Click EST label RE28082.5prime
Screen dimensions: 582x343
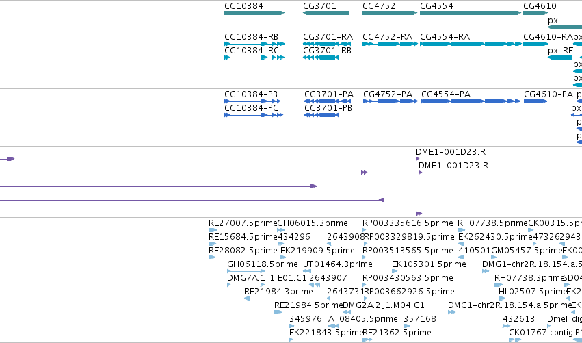(243, 251)
